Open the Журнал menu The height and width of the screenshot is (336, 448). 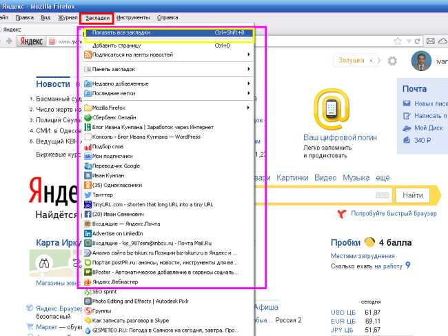coord(68,18)
